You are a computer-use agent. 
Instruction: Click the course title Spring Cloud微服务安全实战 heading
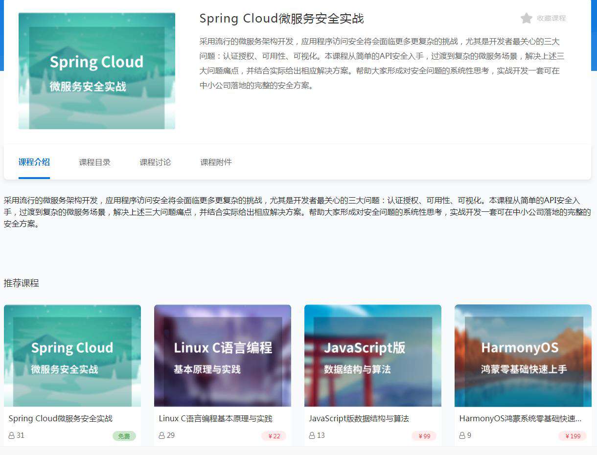pos(282,19)
